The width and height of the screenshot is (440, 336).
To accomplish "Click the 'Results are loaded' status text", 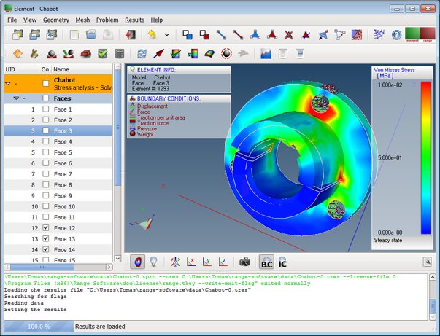I will [100, 327].
